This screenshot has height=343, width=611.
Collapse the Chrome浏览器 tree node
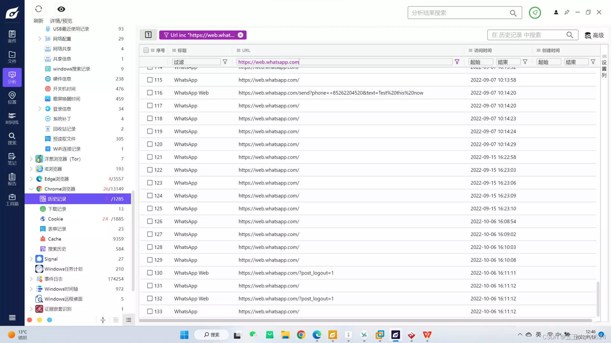pyautogui.click(x=31, y=189)
